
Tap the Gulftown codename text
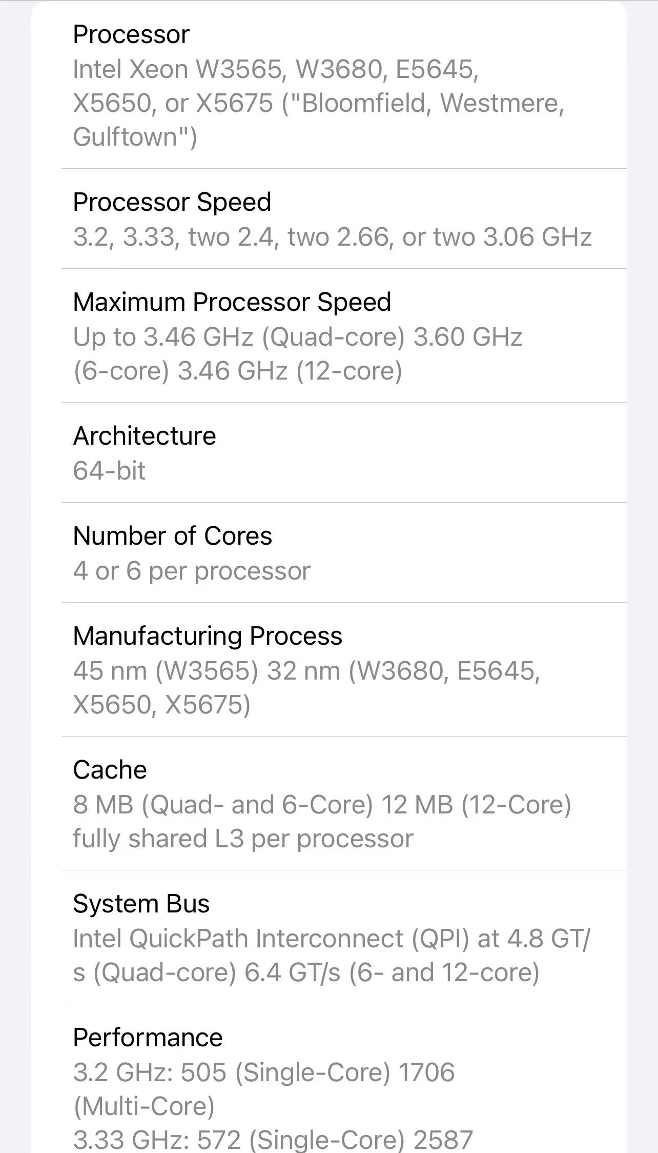(134, 137)
